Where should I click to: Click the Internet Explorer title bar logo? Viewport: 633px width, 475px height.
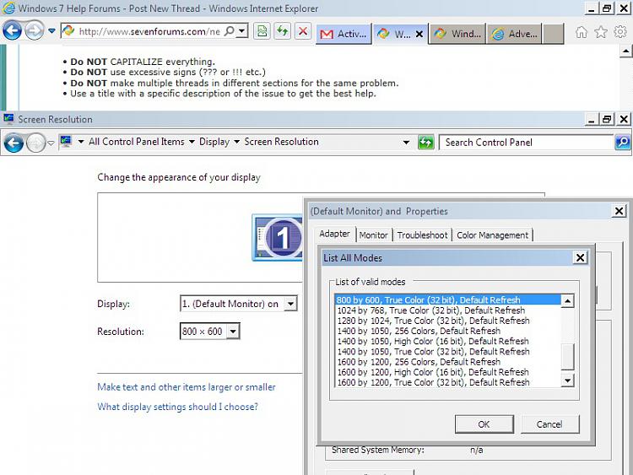pyautogui.click(x=9, y=8)
